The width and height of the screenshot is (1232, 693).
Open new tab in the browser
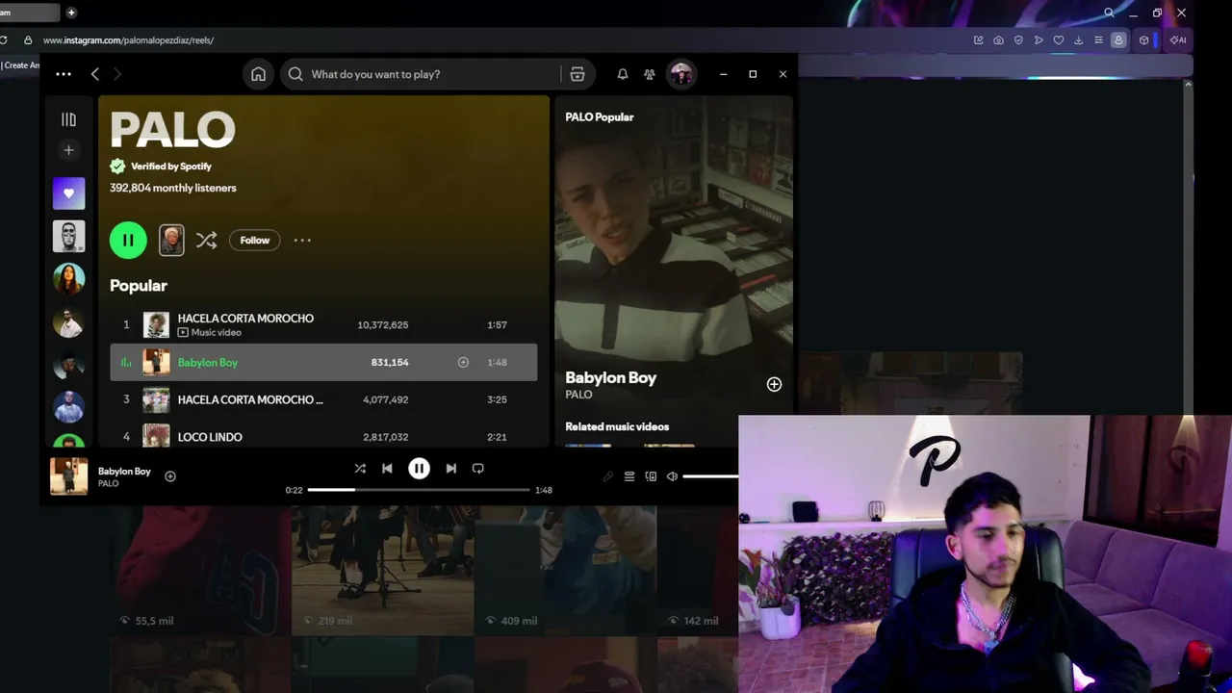(71, 13)
